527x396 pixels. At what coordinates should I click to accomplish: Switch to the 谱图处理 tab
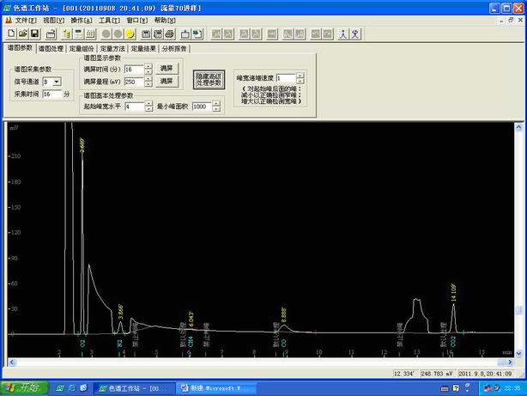tap(51, 49)
